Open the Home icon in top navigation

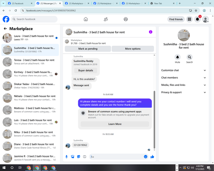pos(86,19)
